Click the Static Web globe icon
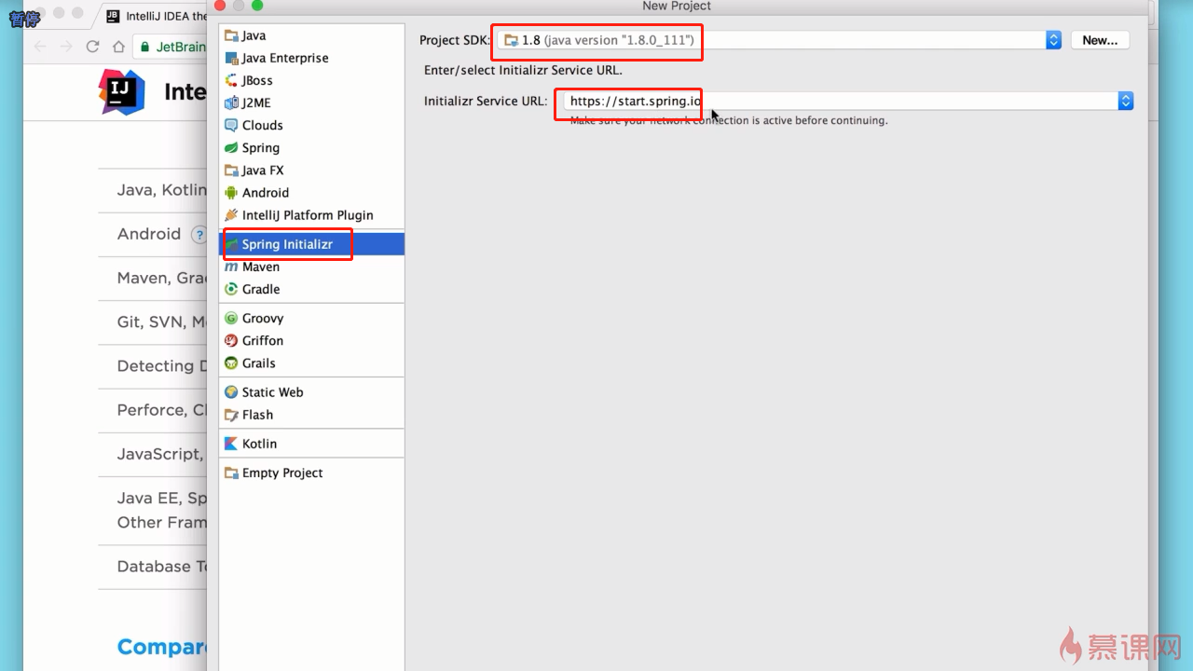This screenshot has width=1193, height=671. tap(232, 392)
